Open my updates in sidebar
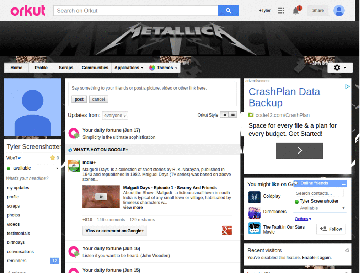Viewport: 364px width, 273px height. 18,188
